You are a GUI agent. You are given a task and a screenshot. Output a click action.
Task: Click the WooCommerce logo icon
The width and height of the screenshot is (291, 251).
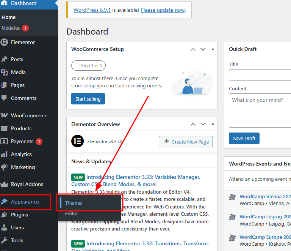4,115
